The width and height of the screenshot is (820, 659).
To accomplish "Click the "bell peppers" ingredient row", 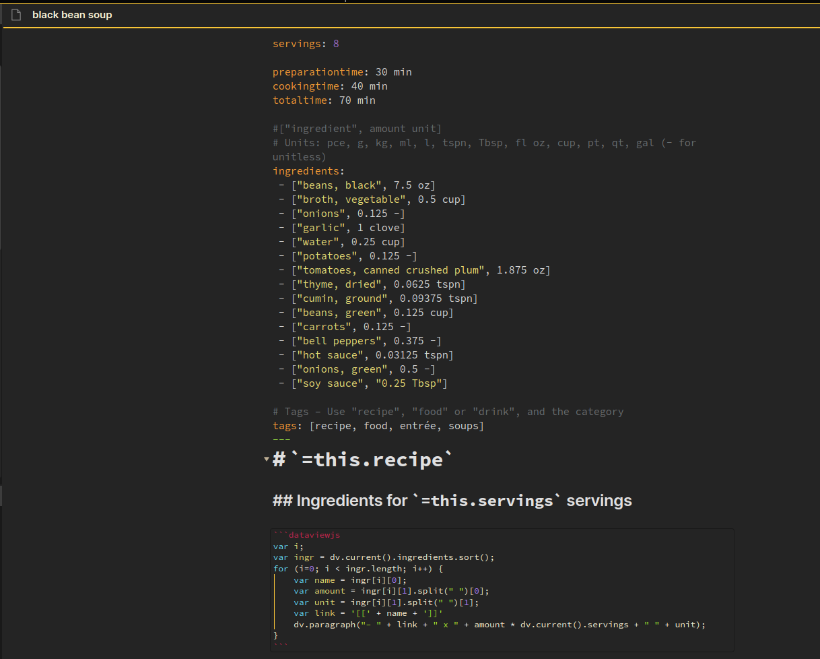I will coord(360,341).
